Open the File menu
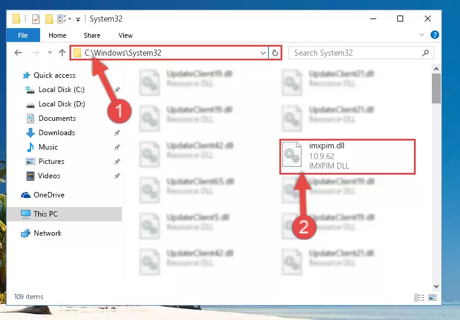This screenshot has height=320, width=460. click(x=23, y=35)
